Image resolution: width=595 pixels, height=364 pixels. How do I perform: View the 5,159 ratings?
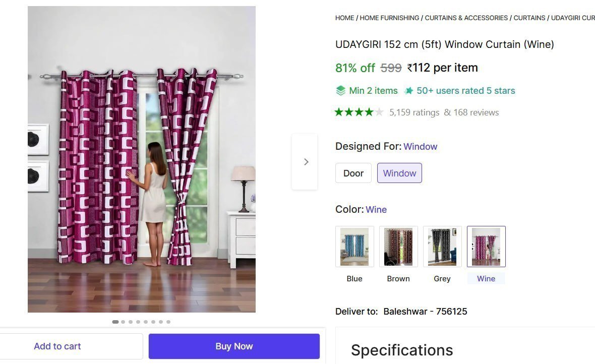[414, 112]
